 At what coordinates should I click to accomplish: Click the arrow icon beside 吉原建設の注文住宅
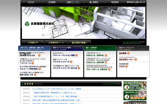coord(39,55)
